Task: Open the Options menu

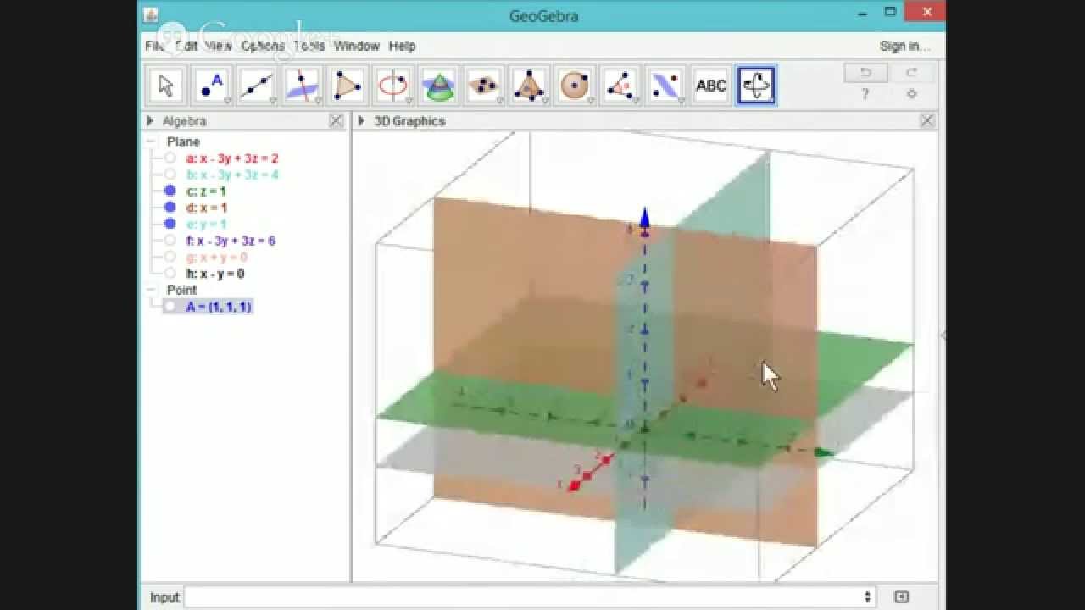Action: 263,46
